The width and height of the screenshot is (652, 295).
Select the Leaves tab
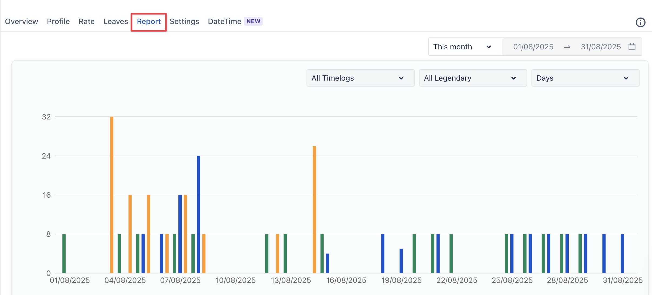point(116,21)
